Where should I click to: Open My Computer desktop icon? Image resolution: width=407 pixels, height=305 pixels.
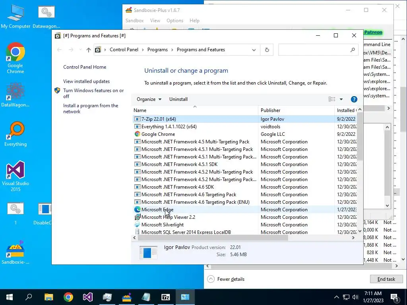pos(16,16)
